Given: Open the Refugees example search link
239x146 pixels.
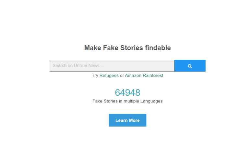Looking at the screenshot, I should (x=109, y=75).
